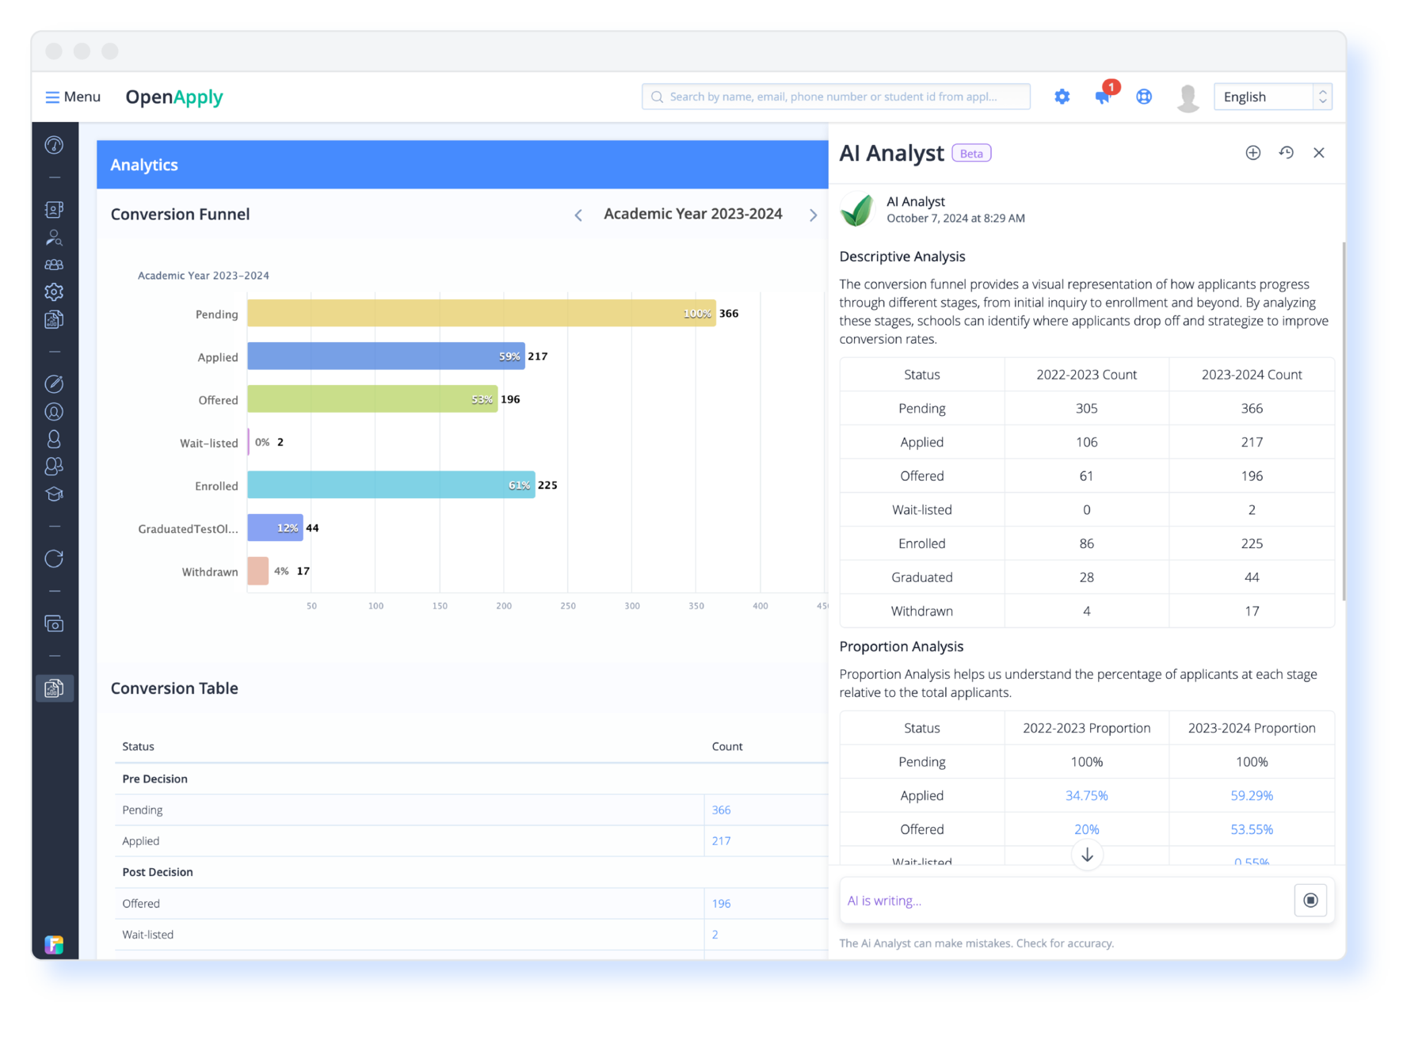Select the analytics reports icon in sidebar
Screen dimensions: 1426x1040
54,688
